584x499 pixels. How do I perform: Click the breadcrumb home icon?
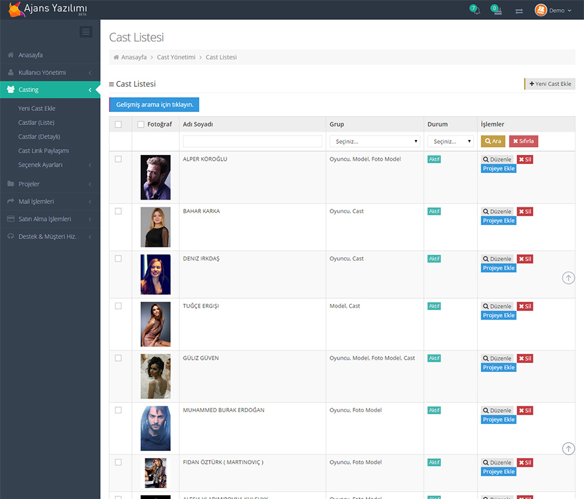pyautogui.click(x=116, y=57)
